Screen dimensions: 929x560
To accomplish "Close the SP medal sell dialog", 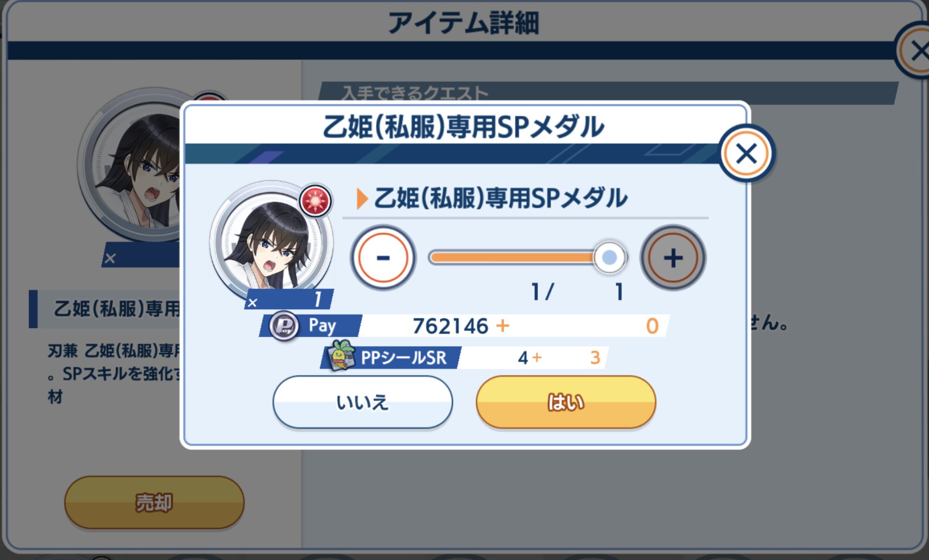I will coord(746,154).
